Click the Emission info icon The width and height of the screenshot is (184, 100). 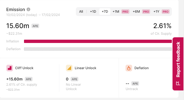[x=28, y=9]
